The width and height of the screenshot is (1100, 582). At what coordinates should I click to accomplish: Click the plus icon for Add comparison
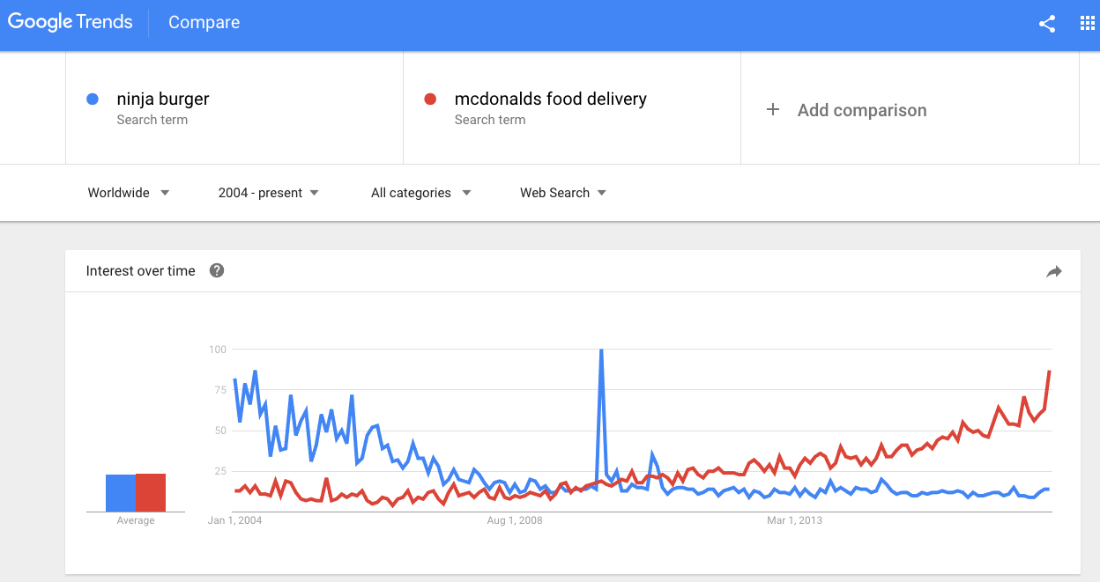773,109
